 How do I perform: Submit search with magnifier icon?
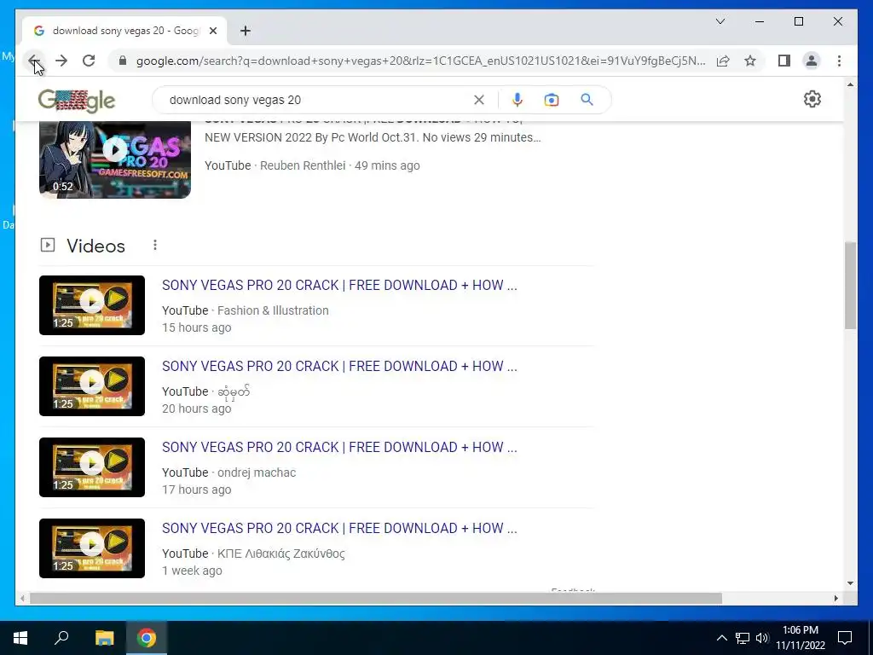(x=587, y=100)
